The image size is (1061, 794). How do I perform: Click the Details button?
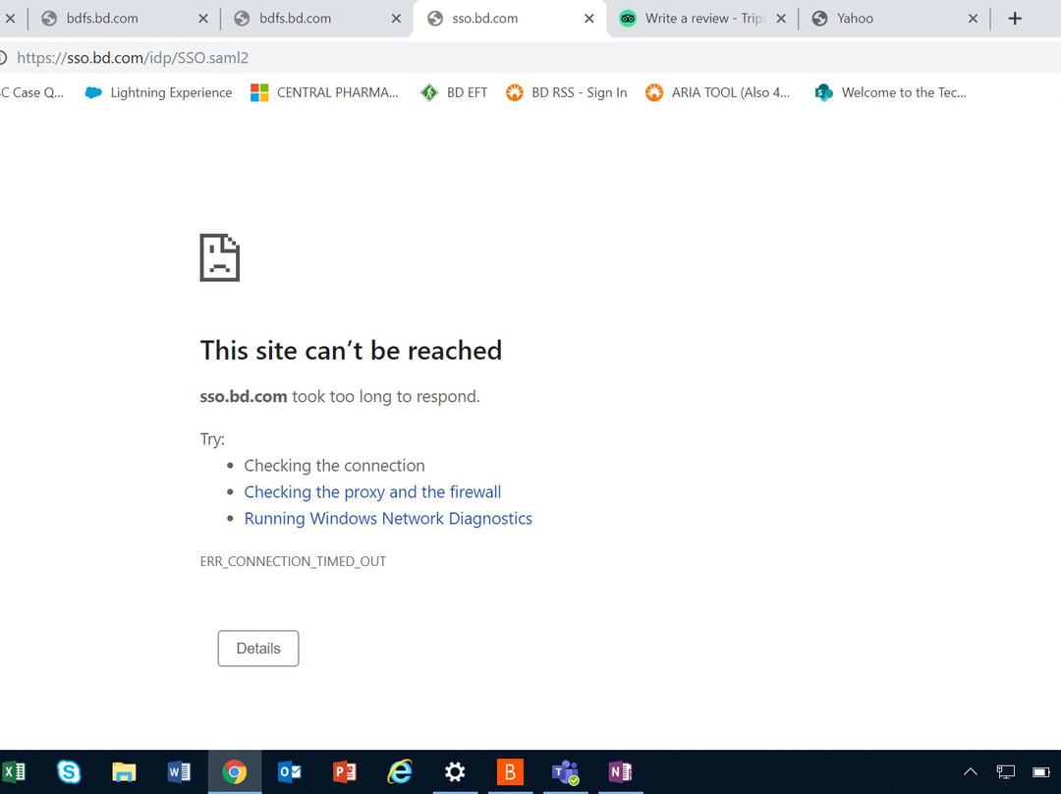point(257,649)
